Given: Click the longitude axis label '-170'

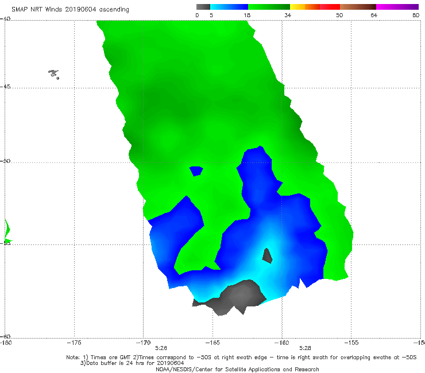Looking at the screenshot, I should pos(143,343).
